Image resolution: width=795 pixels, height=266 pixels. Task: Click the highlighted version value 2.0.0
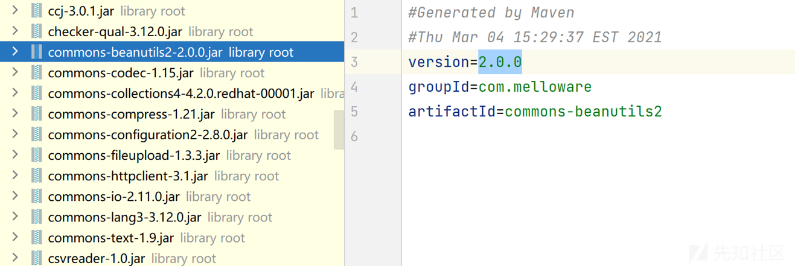(x=500, y=62)
